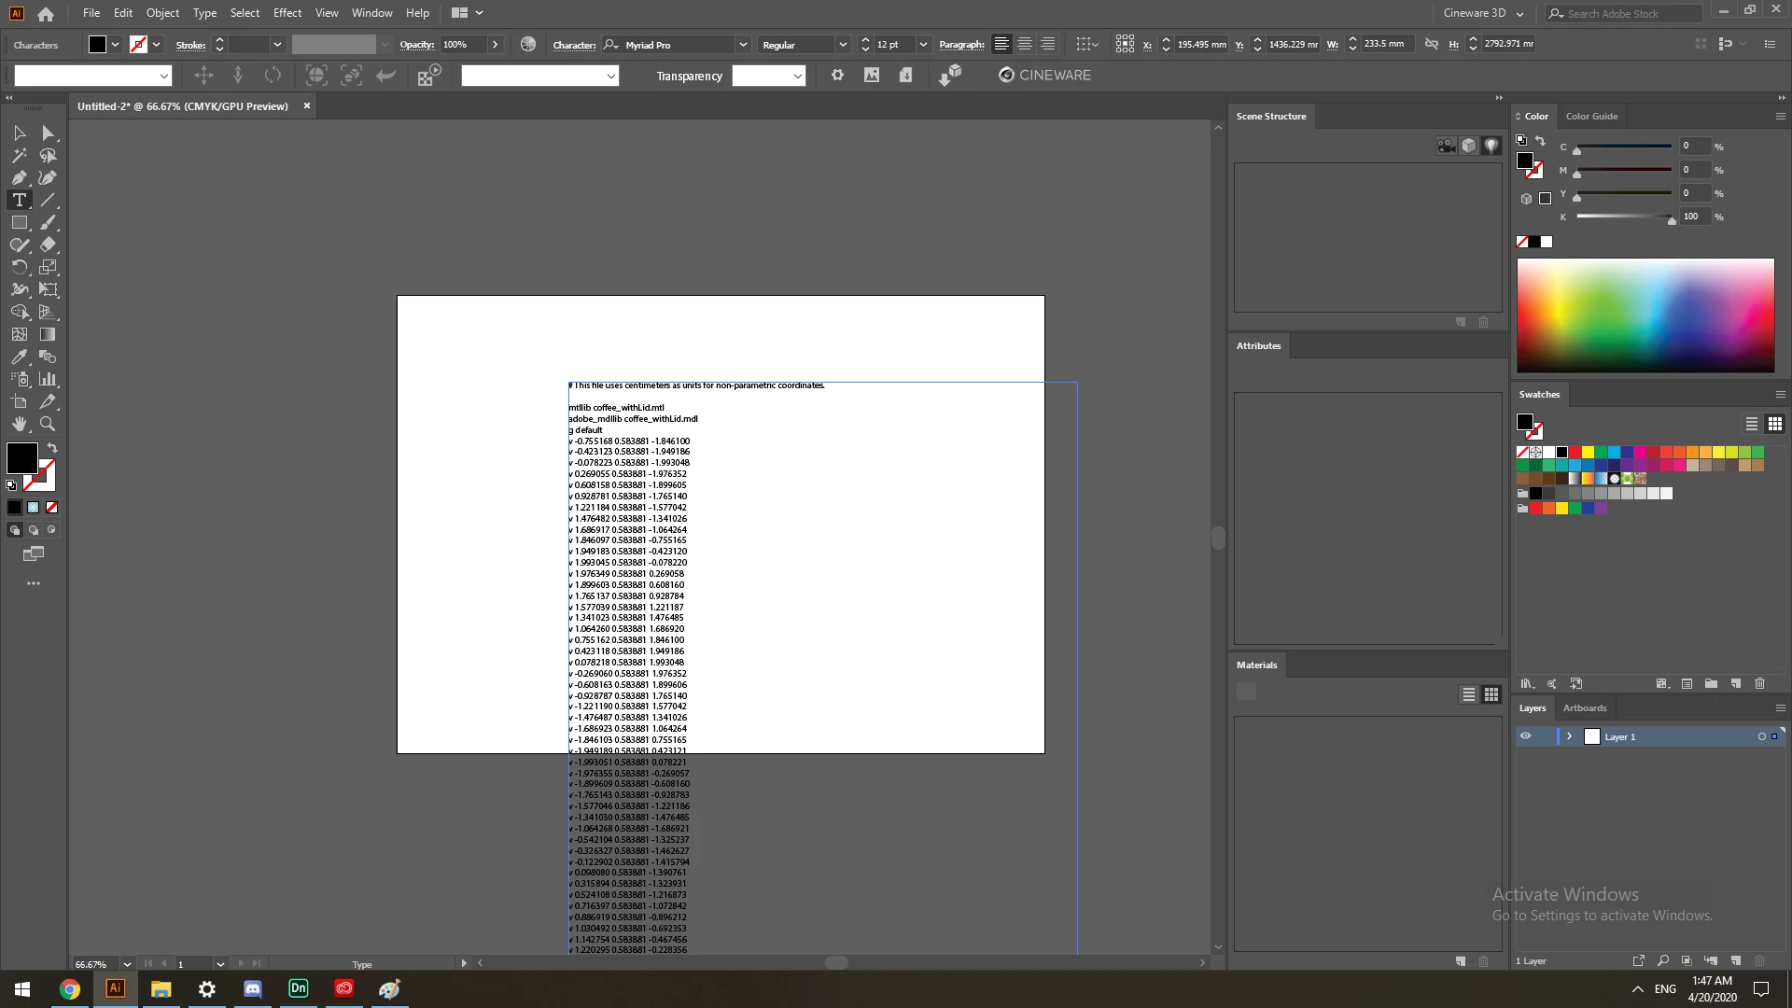Screen dimensions: 1792x1008
Task: Click the Transparency button
Action: coord(689,76)
